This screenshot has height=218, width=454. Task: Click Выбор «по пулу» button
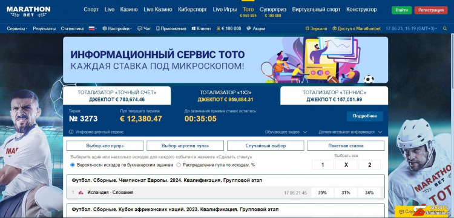point(105,146)
